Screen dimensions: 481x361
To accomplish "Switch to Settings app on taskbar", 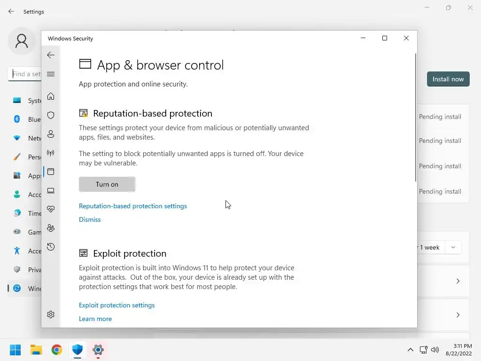I will [x=98, y=350].
